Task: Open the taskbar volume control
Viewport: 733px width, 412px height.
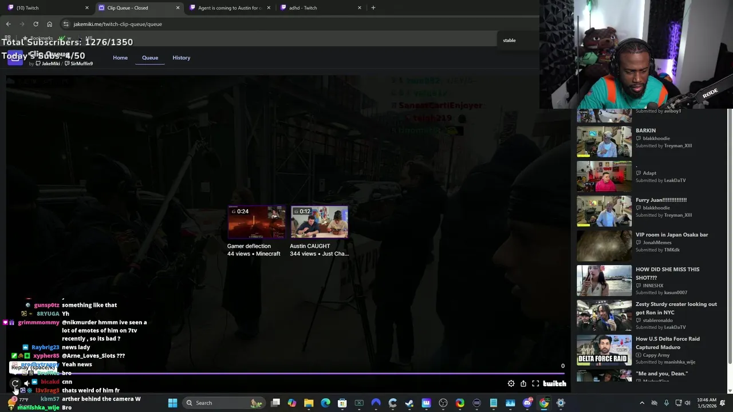Action: point(687,403)
